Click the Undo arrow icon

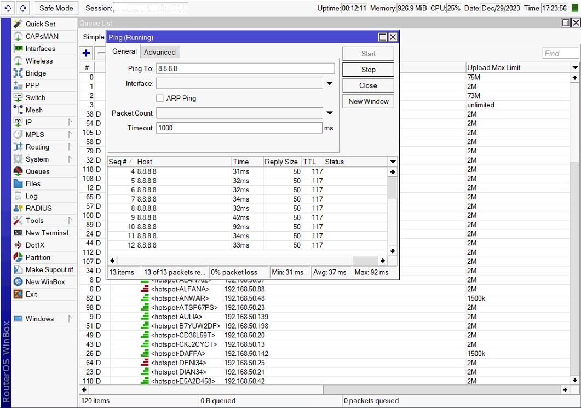tap(8, 8)
